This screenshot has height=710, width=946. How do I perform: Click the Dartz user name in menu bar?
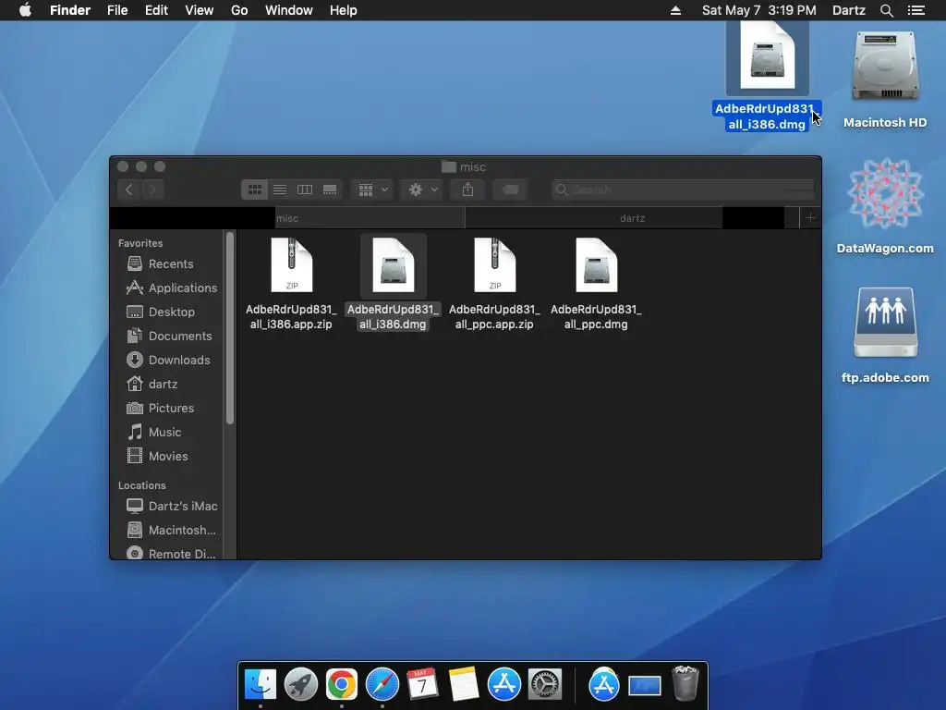[x=848, y=10]
